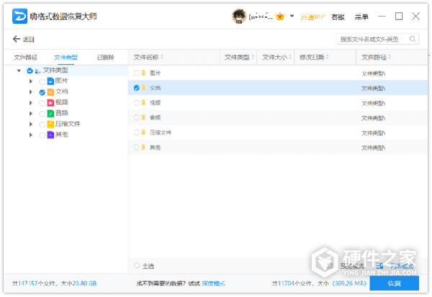432x297 pixels.
Task: Toggle the 文件类型 root tree checkbox
Action: pos(30,71)
